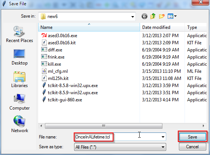This screenshot has height=155, width=210.
Task: Select tclkit-gui-860.exe feather icon
Action: tap(44, 100)
